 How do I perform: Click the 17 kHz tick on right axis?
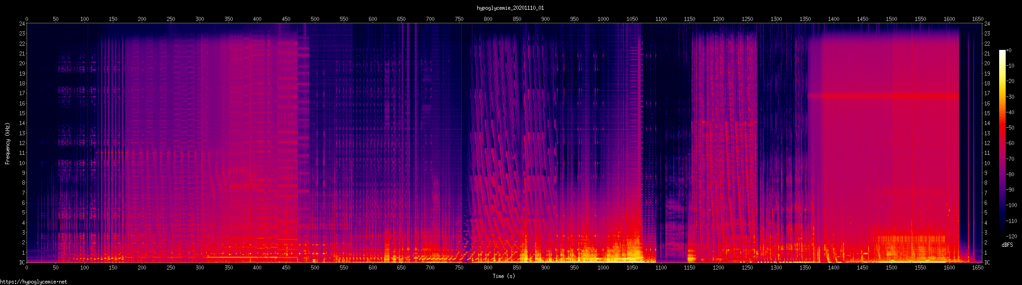click(987, 93)
